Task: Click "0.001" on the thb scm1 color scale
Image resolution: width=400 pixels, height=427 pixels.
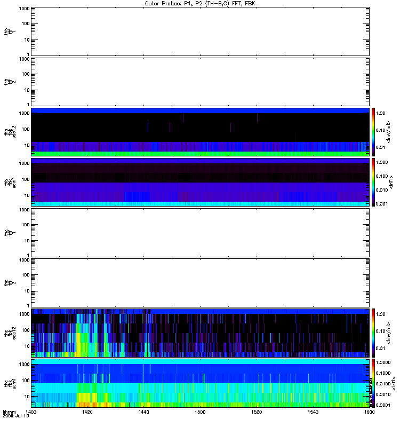Action: pos(382,204)
